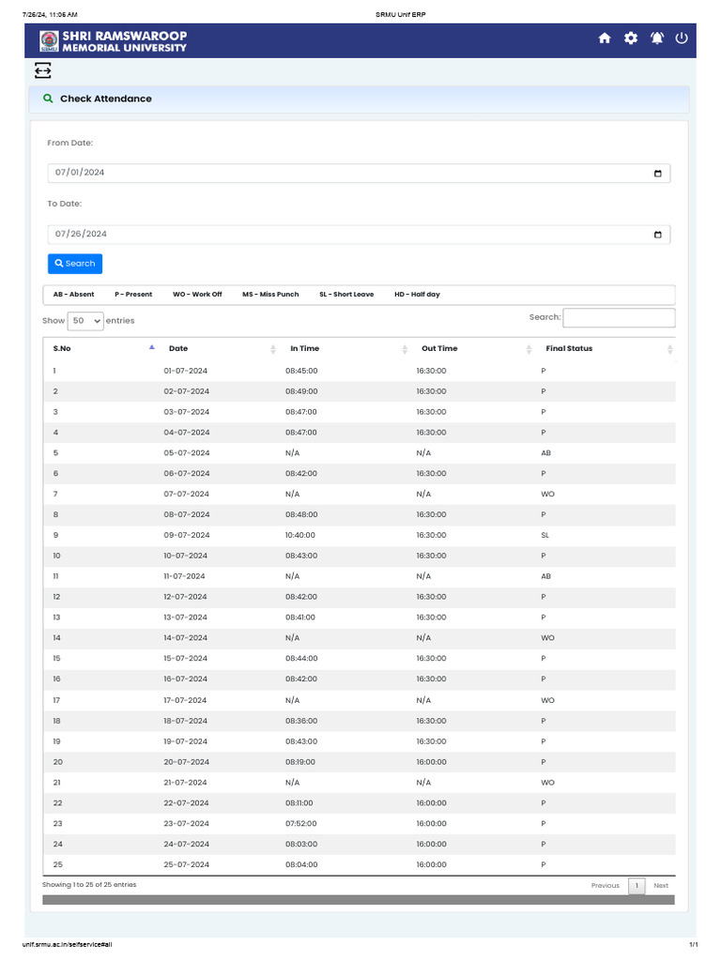Sort by Out Time column header
Screen dimensions: 721x961
[x=439, y=348]
